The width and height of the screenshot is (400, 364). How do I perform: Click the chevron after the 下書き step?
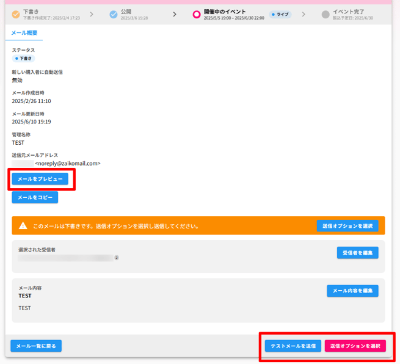coord(92,14)
